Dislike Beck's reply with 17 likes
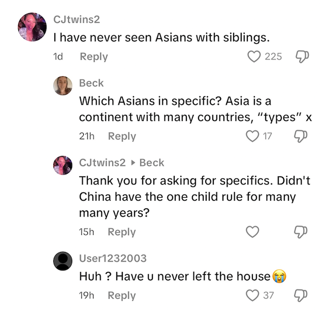 301,136
